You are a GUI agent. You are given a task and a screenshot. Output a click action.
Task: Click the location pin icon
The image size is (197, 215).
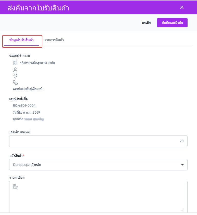(15, 76)
